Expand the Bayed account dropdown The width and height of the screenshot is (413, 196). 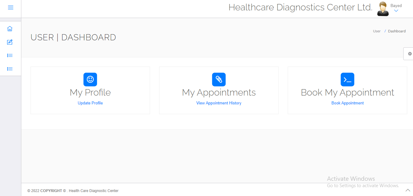pyautogui.click(x=396, y=5)
